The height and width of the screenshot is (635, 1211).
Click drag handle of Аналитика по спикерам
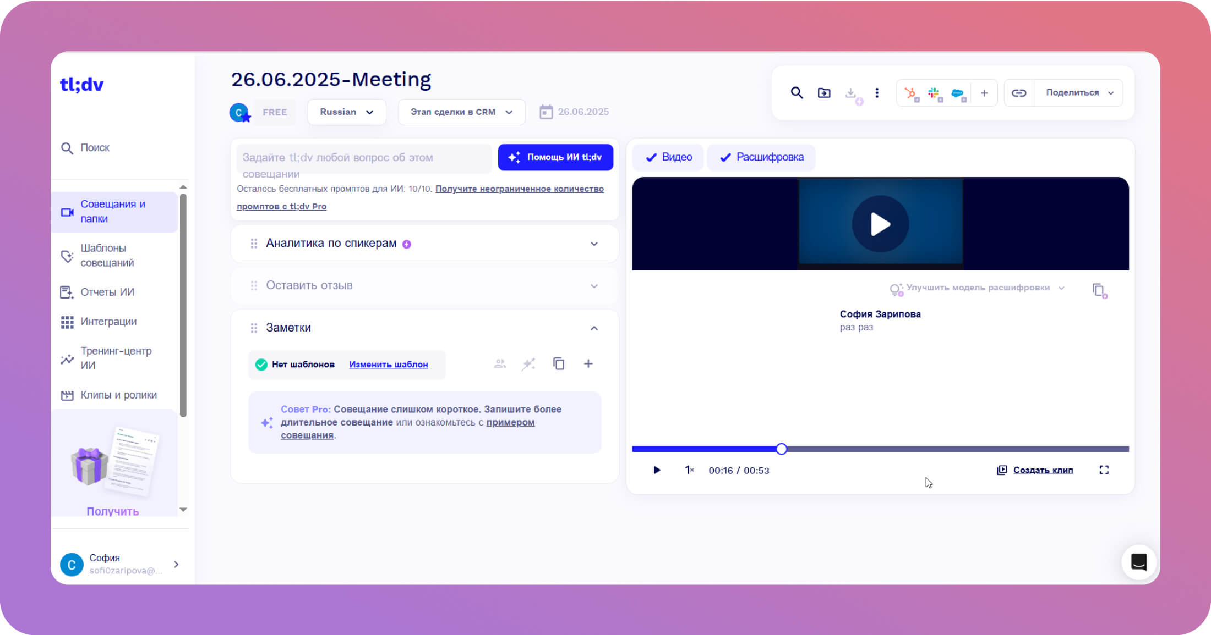tap(254, 244)
